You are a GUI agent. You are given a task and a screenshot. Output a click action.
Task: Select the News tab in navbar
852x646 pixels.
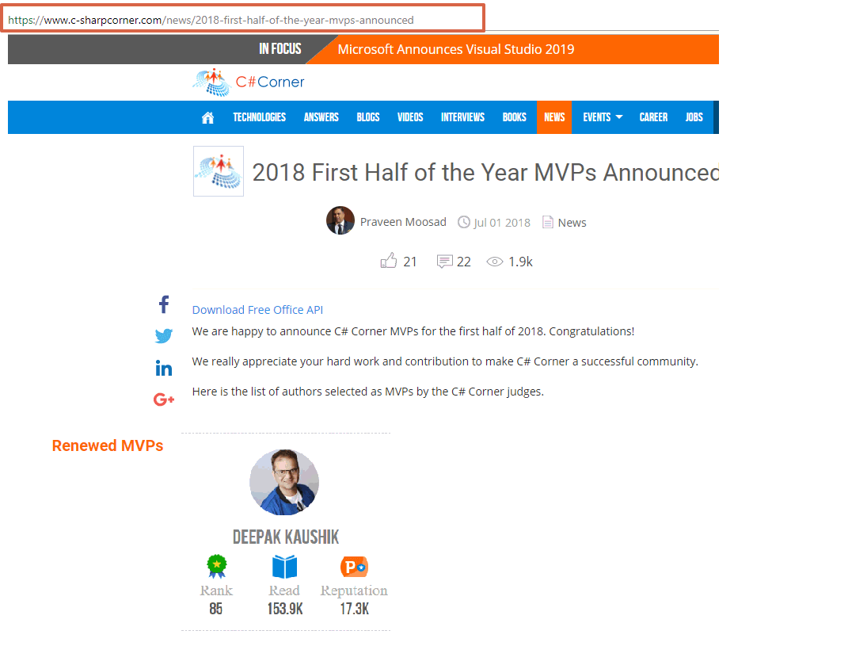[554, 117]
